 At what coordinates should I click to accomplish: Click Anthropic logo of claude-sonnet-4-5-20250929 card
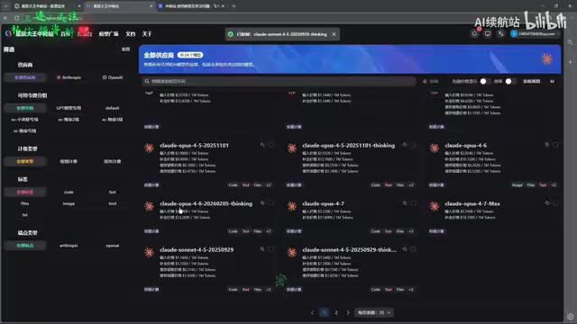(149, 252)
